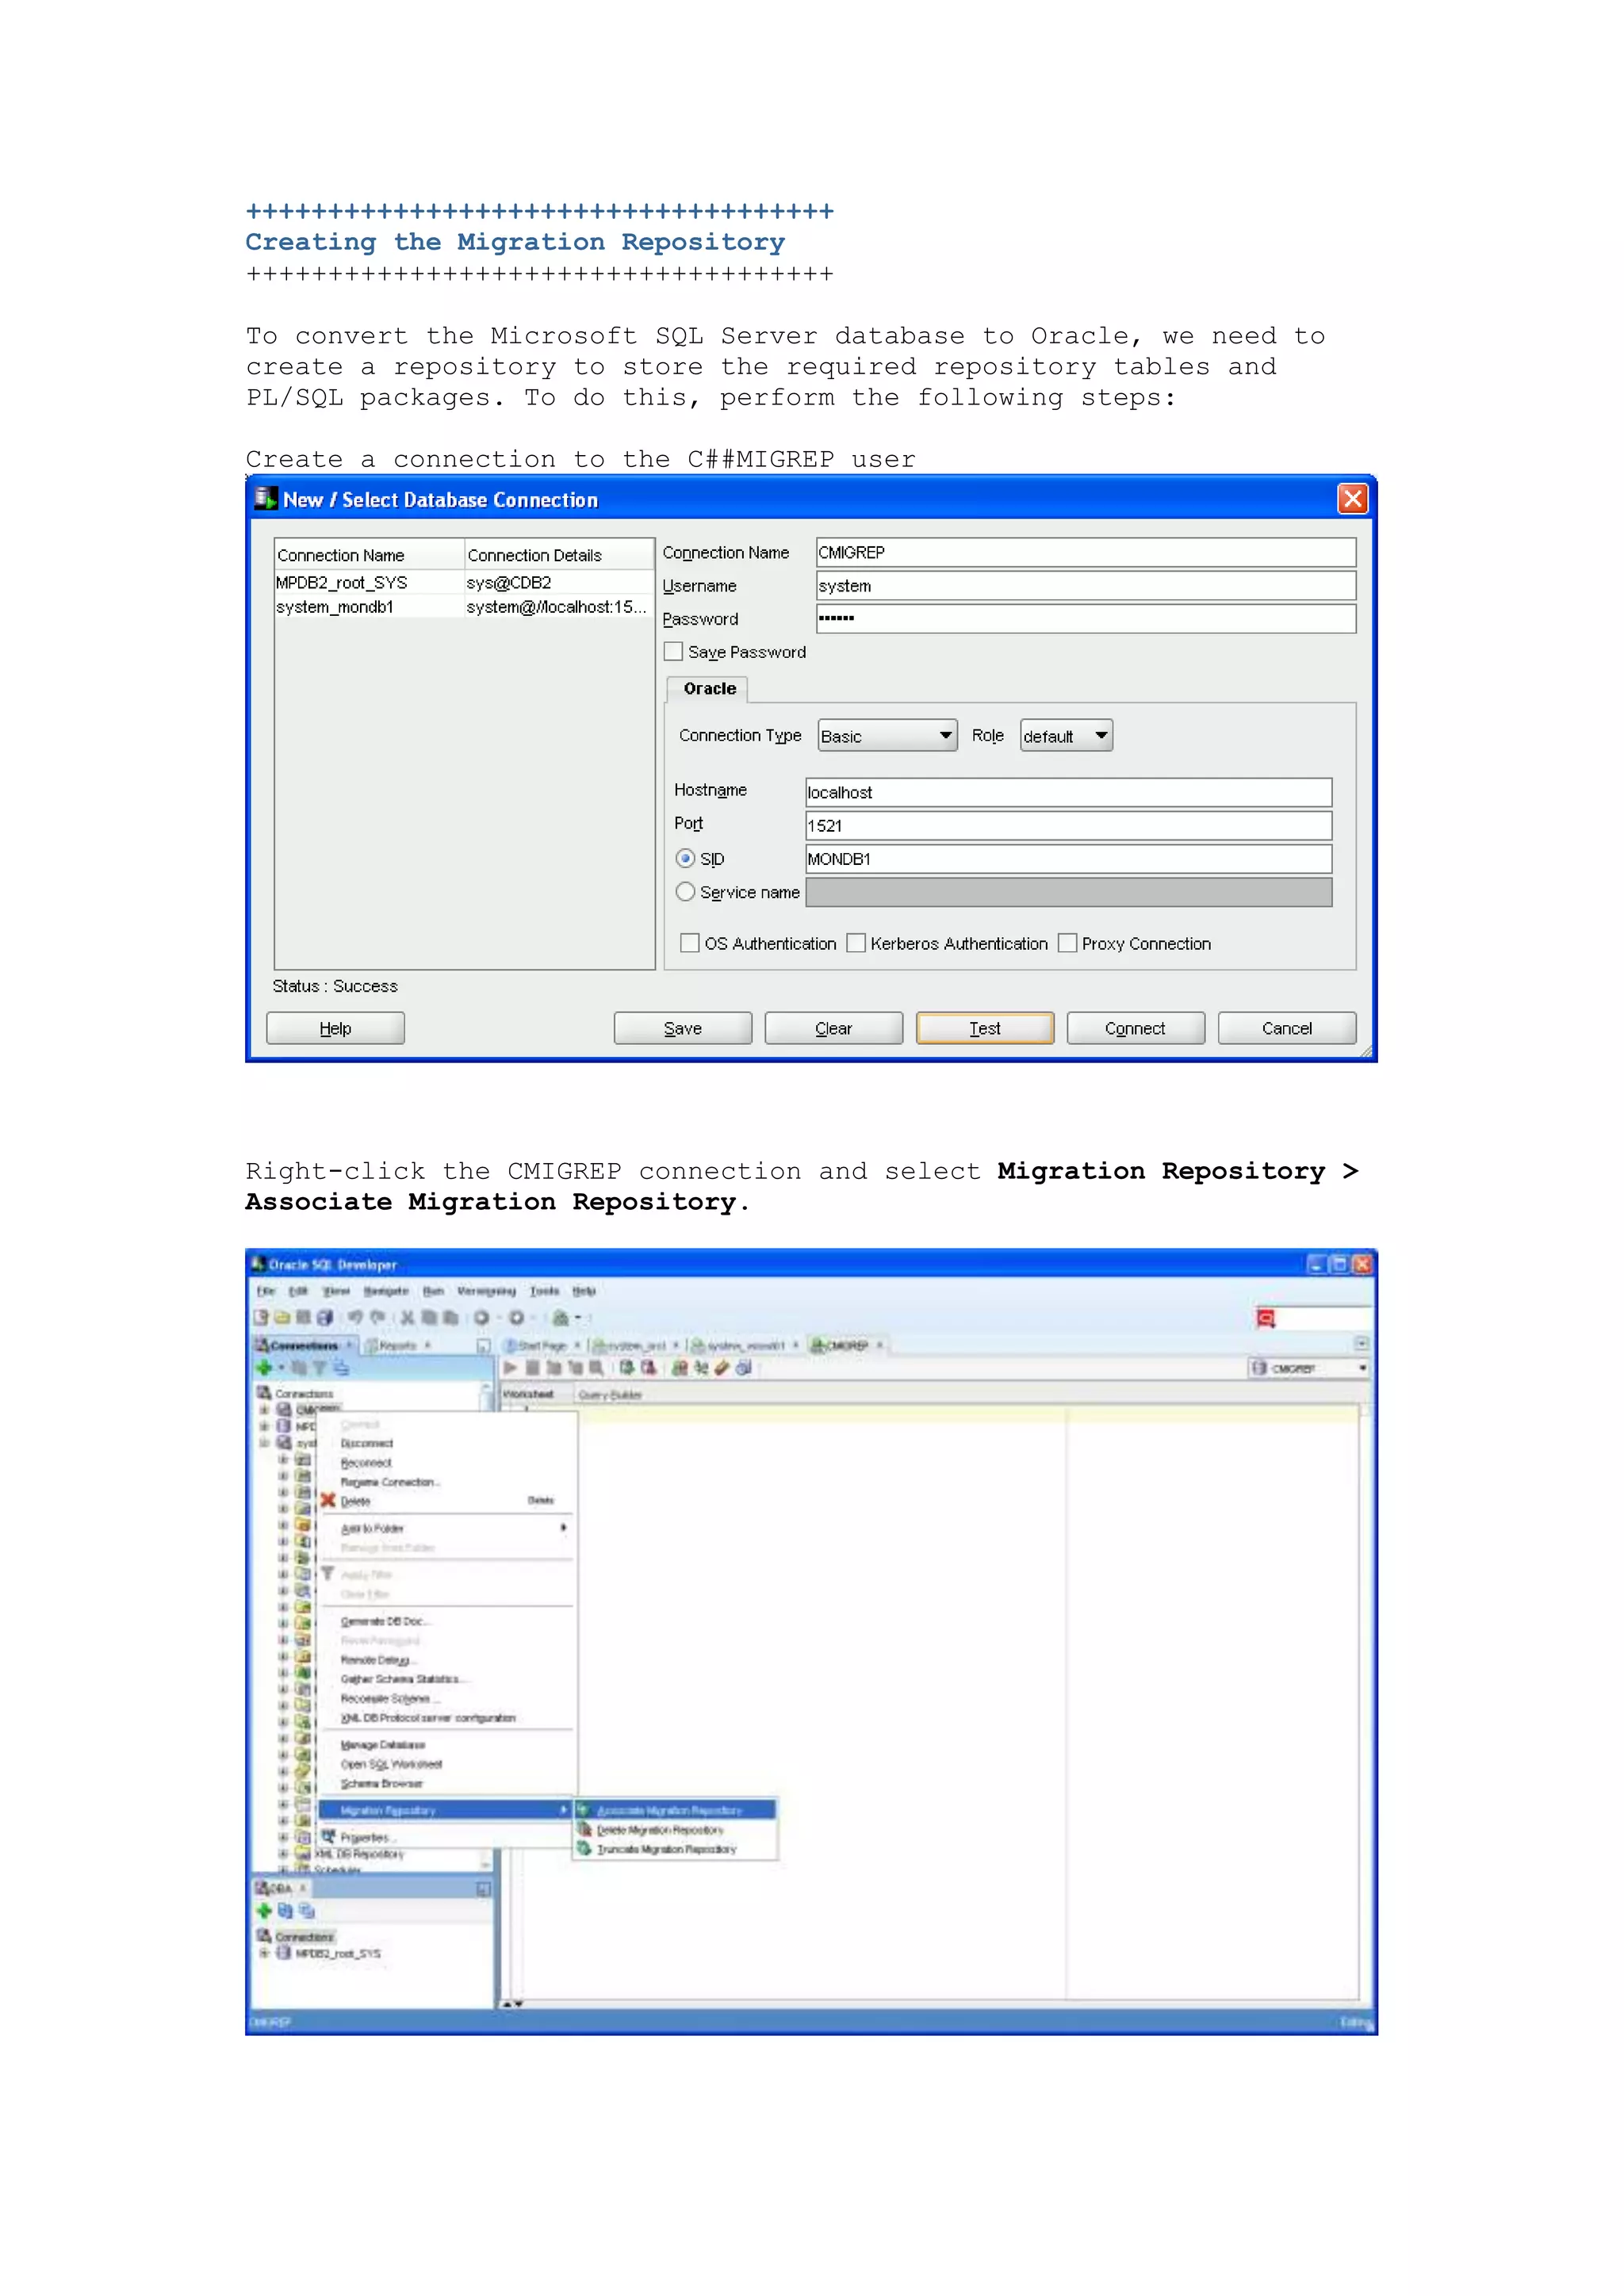Switch to the Start Page tab
This screenshot has height=2296, width=1624.
(541, 1345)
